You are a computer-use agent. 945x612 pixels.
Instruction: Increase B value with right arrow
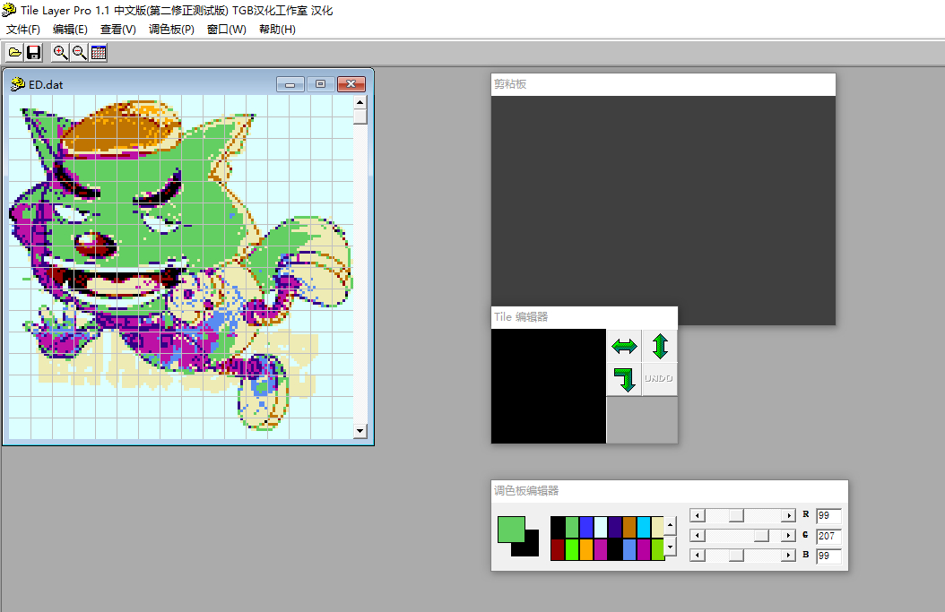(x=788, y=556)
